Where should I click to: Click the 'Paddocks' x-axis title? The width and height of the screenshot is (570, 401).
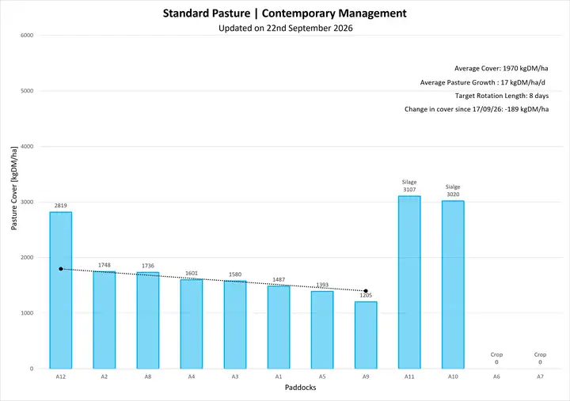(x=300, y=388)
